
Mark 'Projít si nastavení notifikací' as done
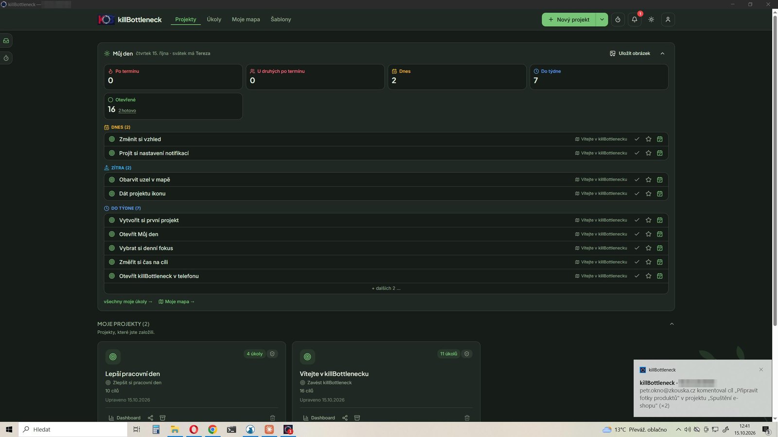pyautogui.click(x=637, y=153)
